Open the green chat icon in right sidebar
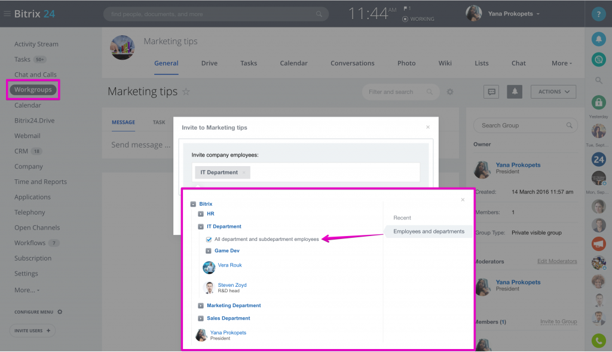Image resolution: width=612 pixels, height=352 pixels. 598,59
